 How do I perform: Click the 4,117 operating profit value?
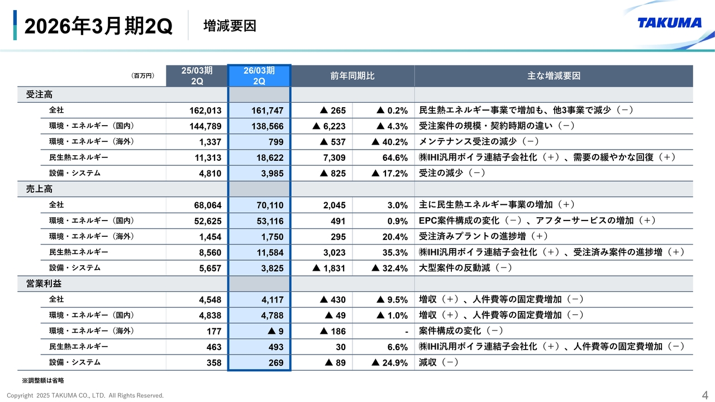point(272,300)
